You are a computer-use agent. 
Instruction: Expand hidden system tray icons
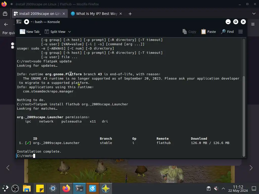point(223,188)
